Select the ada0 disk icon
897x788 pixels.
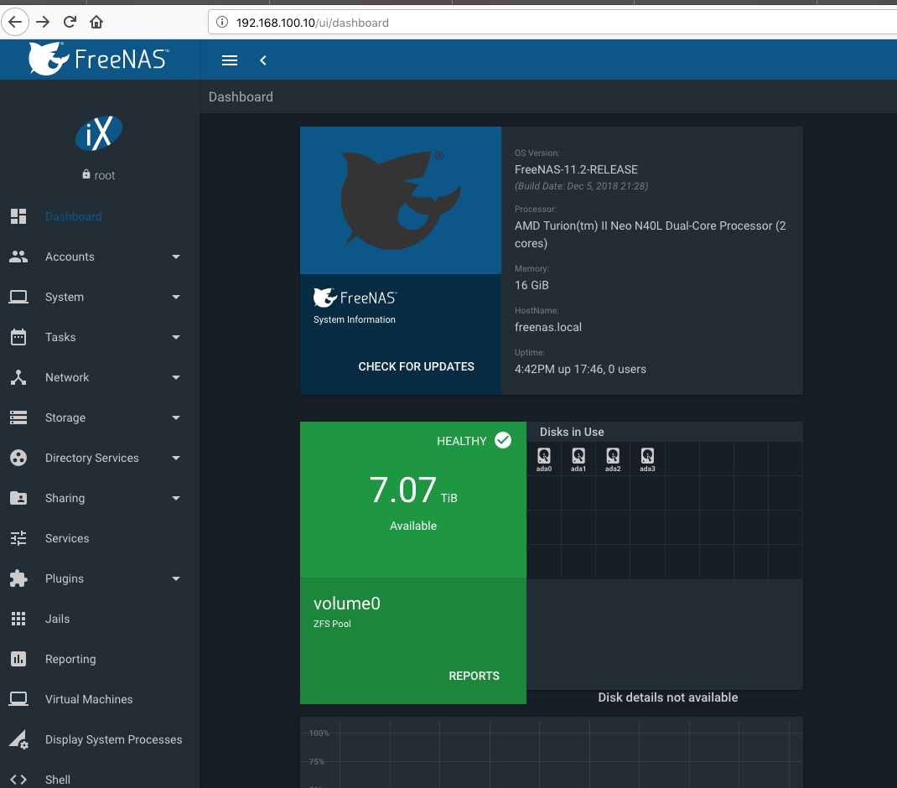point(544,459)
